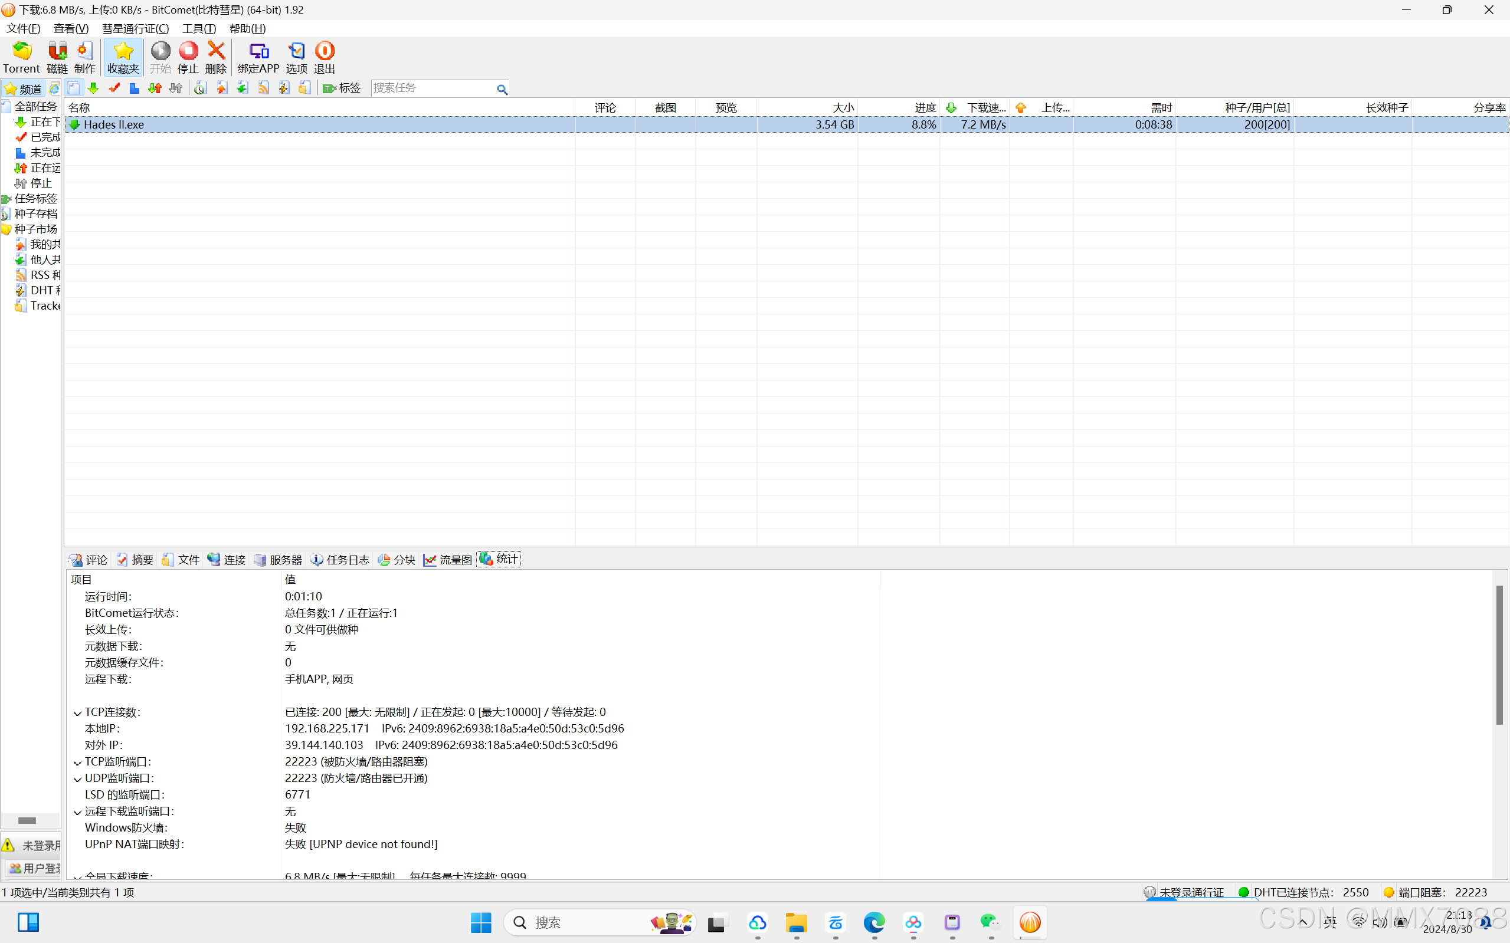This screenshot has height=943, width=1510.
Task: Collapse the TCP监听端口 row
Action: [x=77, y=762]
